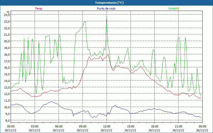Select the green Windchill legend label
213x133 pixels.
coord(174,9)
